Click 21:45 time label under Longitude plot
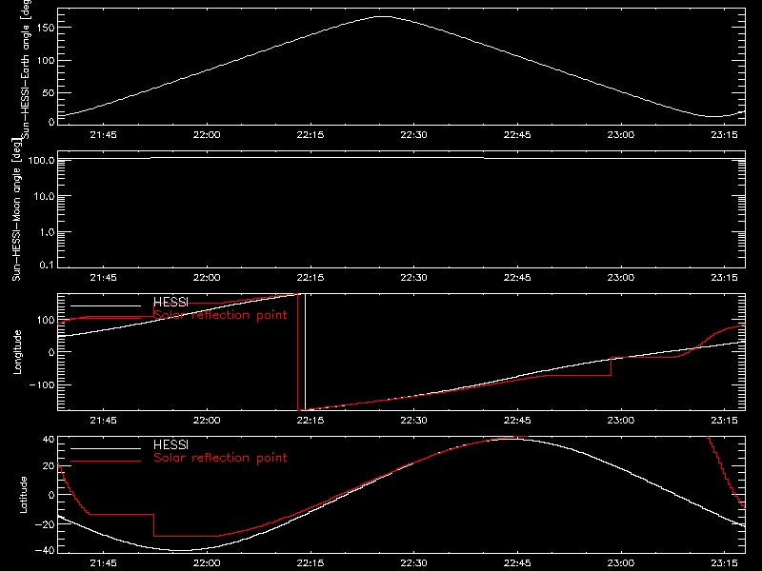762x571 pixels. [x=103, y=421]
